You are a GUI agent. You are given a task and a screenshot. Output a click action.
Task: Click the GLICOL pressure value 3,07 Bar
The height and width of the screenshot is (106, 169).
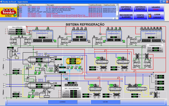[73, 61]
